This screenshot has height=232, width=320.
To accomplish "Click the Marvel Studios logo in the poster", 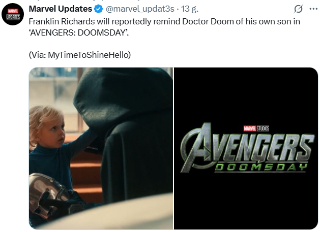I will (x=256, y=128).
